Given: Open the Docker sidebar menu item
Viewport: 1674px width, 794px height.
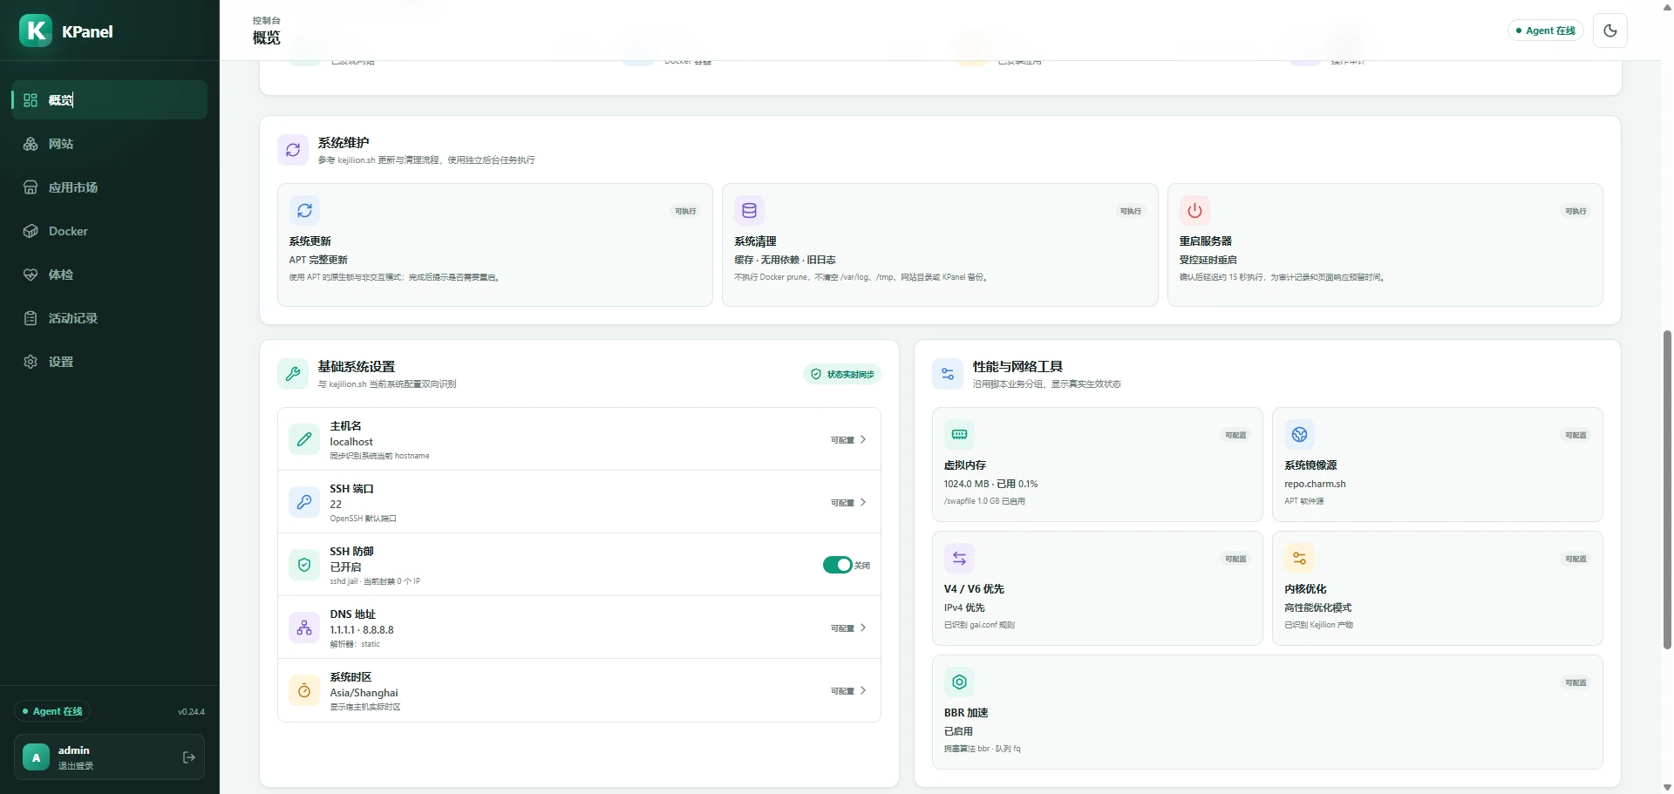Looking at the screenshot, I should 110,231.
